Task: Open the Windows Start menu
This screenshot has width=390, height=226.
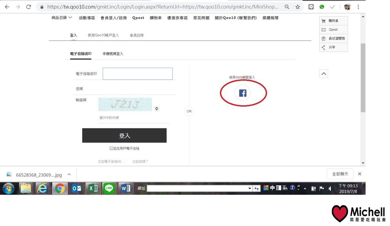Action: pyautogui.click(x=8, y=188)
